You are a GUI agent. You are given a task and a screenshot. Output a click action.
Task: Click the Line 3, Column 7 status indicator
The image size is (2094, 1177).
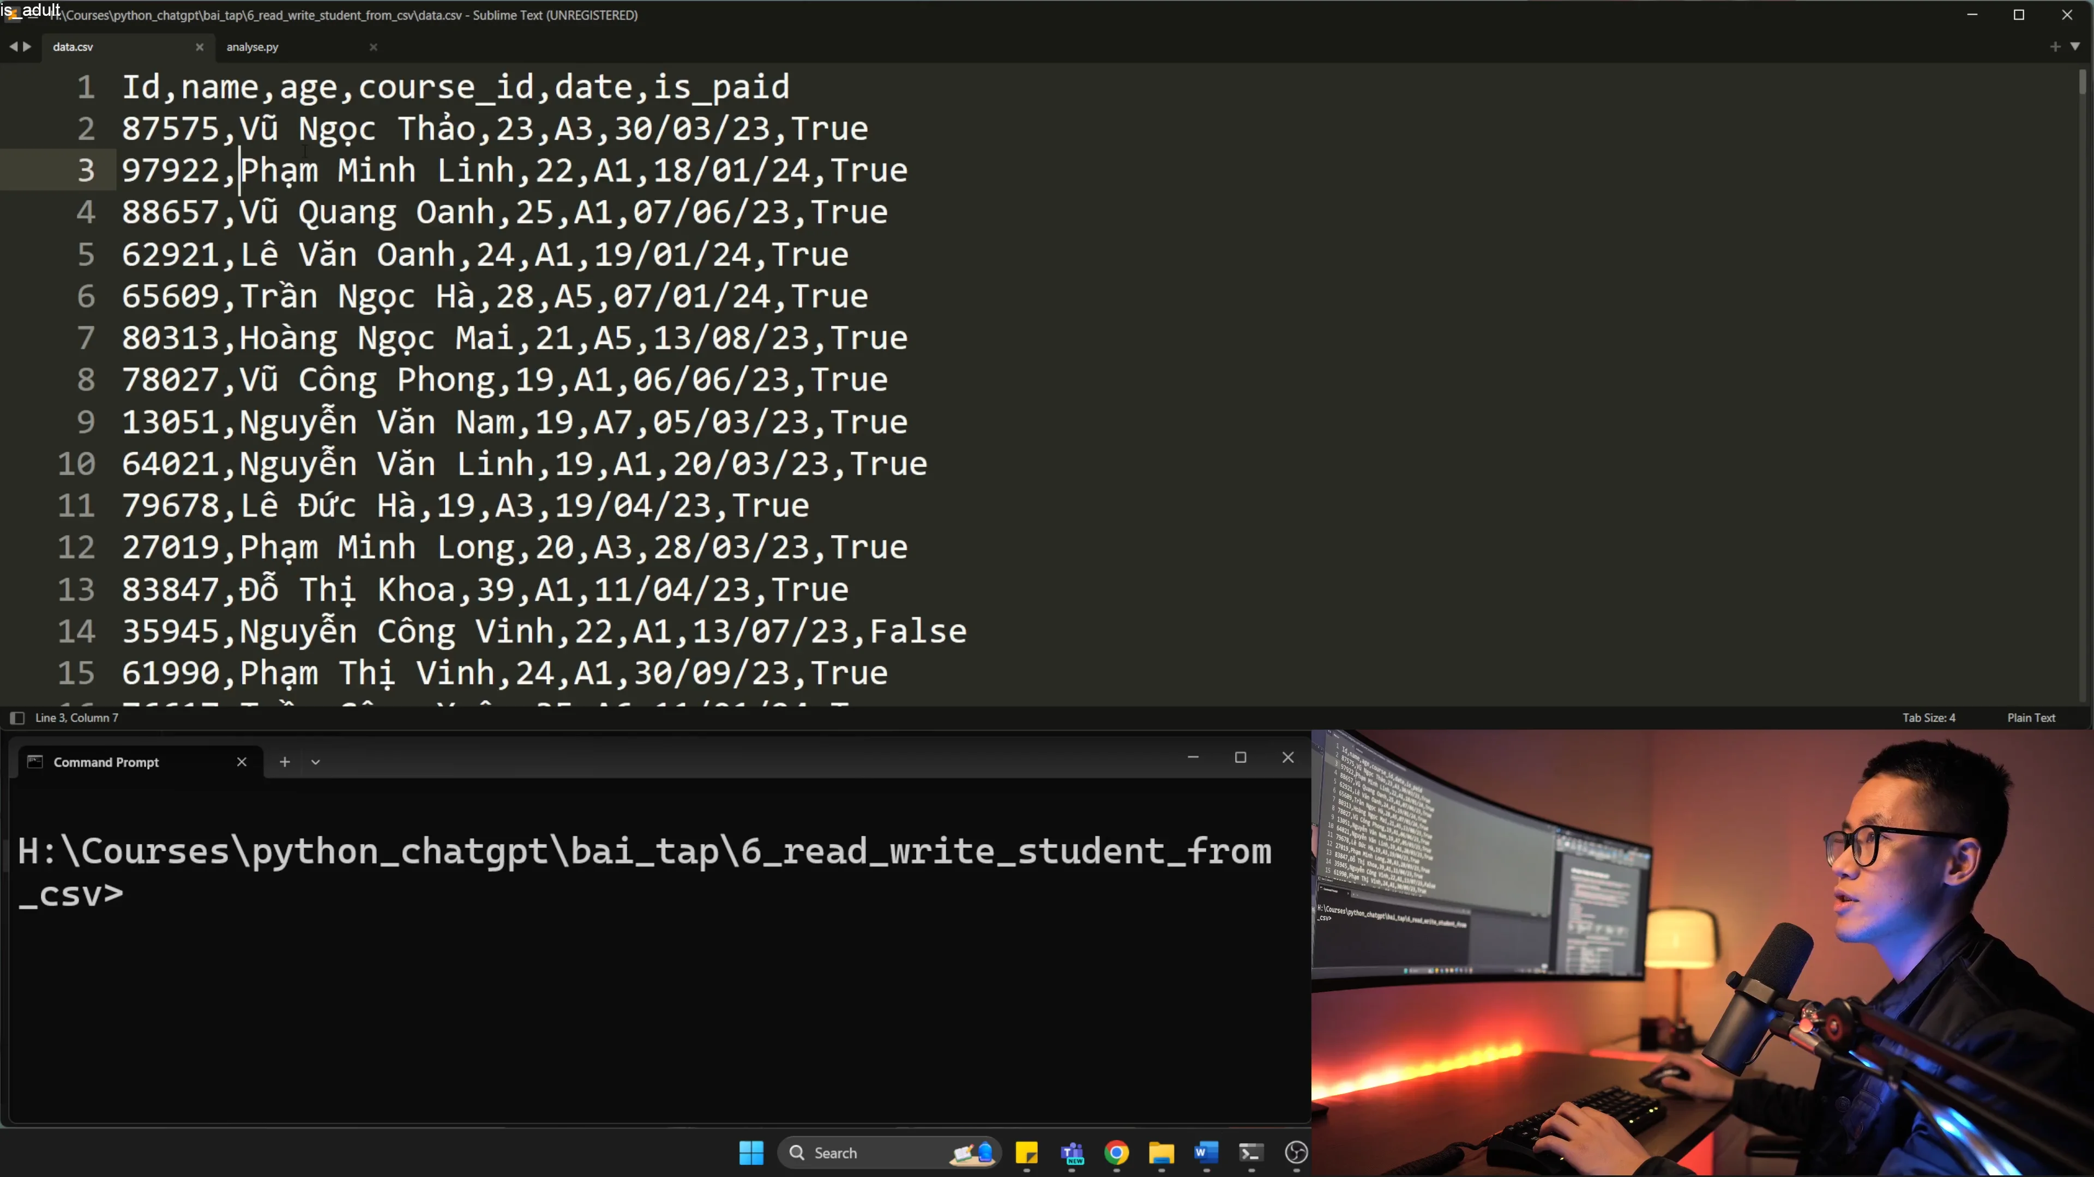pyautogui.click(x=76, y=718)
